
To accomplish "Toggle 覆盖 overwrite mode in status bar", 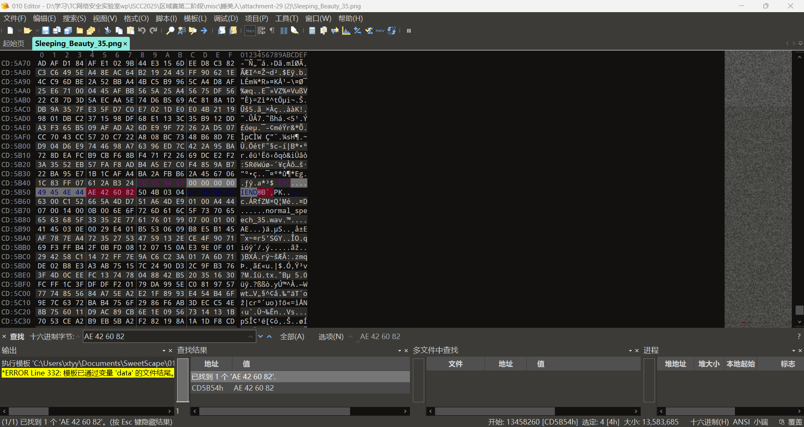I will coord(795,422).
